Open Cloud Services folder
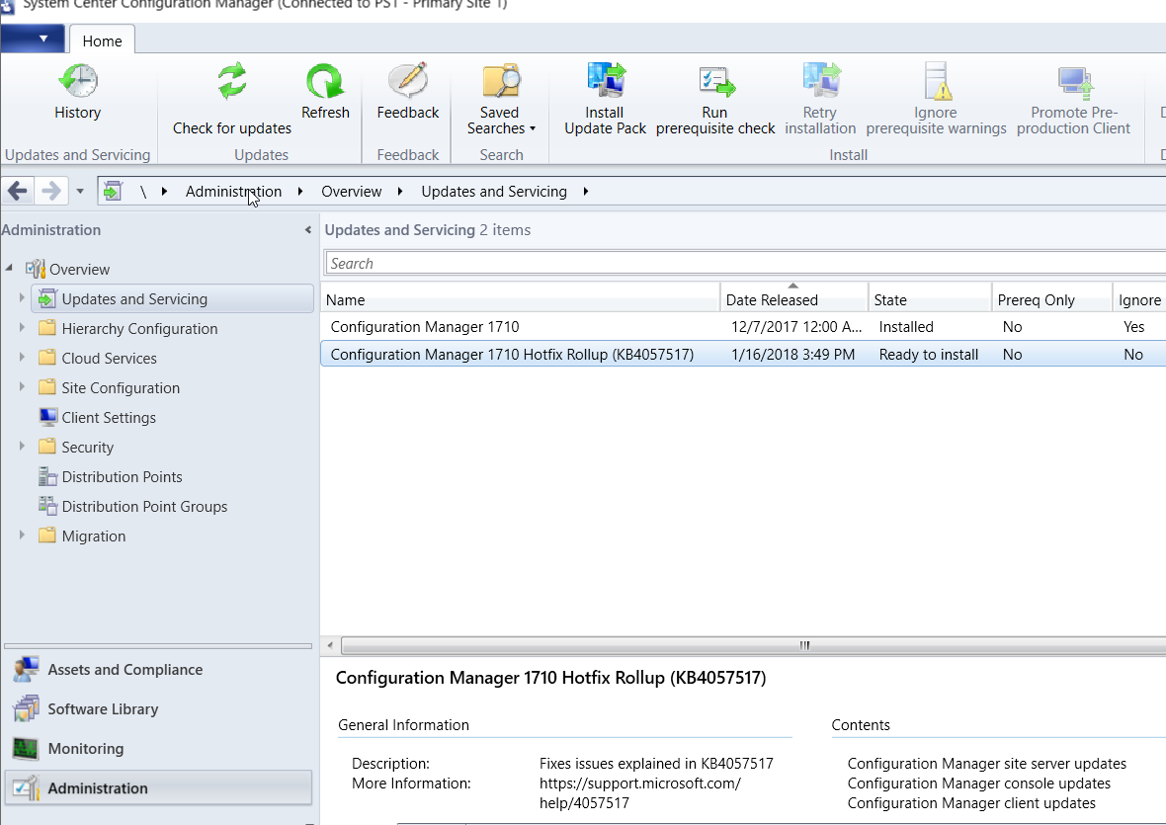This screenshot has width=1166, height=825. (x=110, y=359)
